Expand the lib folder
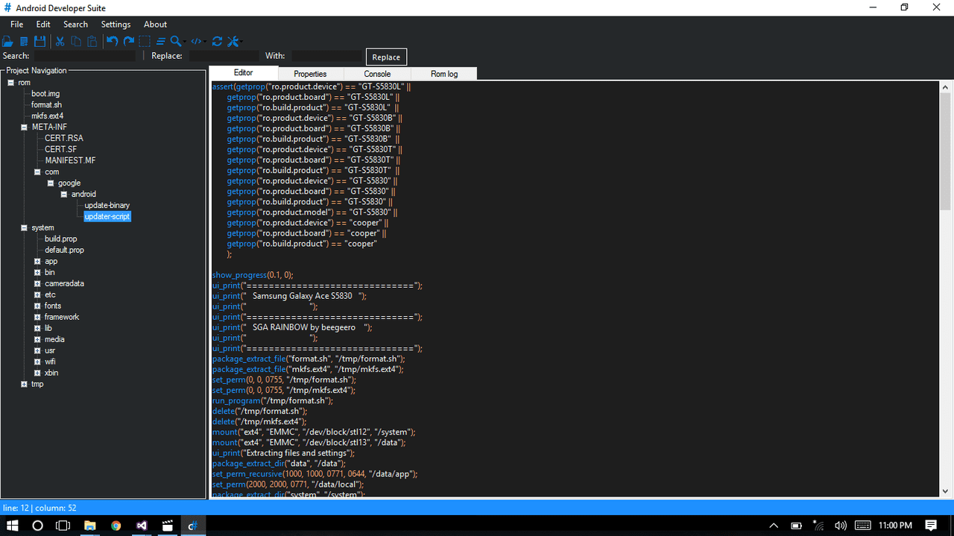 [37, 329]
